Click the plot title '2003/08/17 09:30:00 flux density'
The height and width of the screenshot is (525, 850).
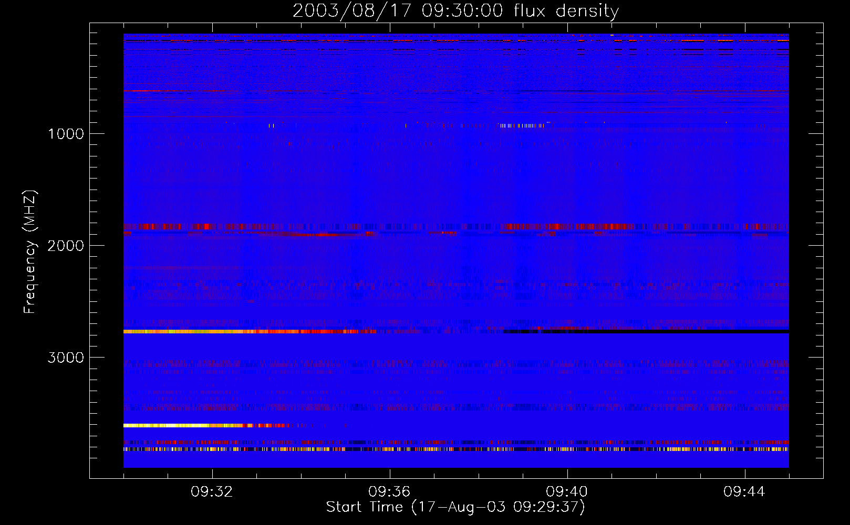pyautogui.click(x=455, y=10)
